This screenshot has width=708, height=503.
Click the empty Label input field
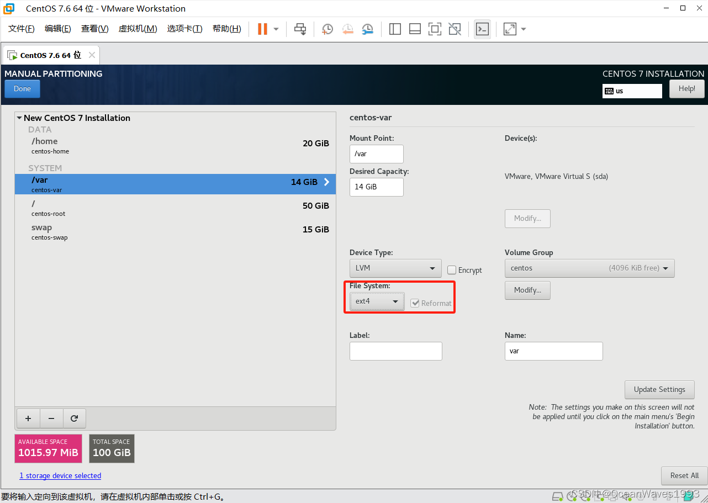click(396, 351)
